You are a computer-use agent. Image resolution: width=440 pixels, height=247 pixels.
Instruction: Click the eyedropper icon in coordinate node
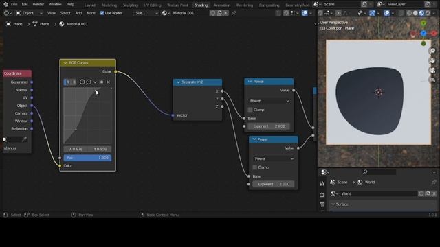[x=25, y=139]
